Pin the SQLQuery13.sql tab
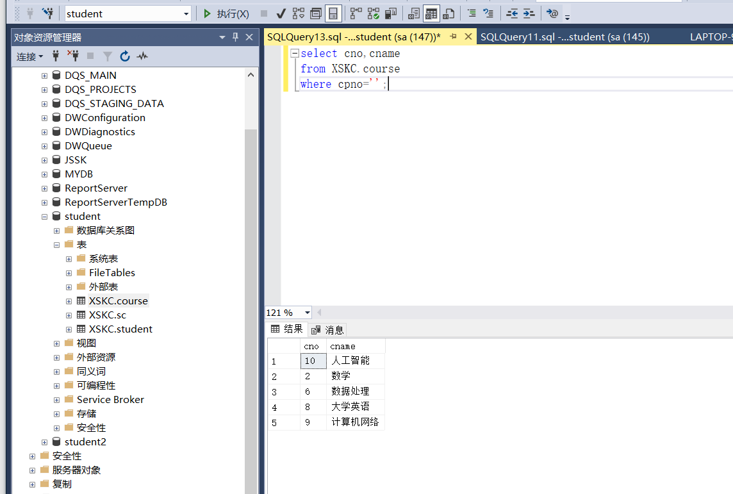The width and height of the screenshot is (733, 494). [454, 37]
